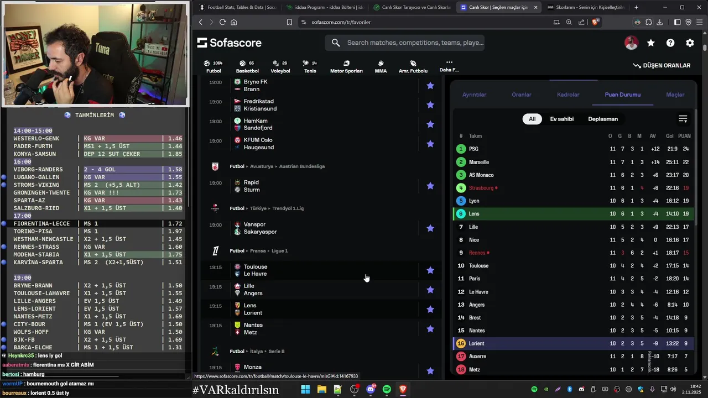Open the Amr. Futbolu category
This screenshot has height=398, width=708.
click(x=413, y=66)
